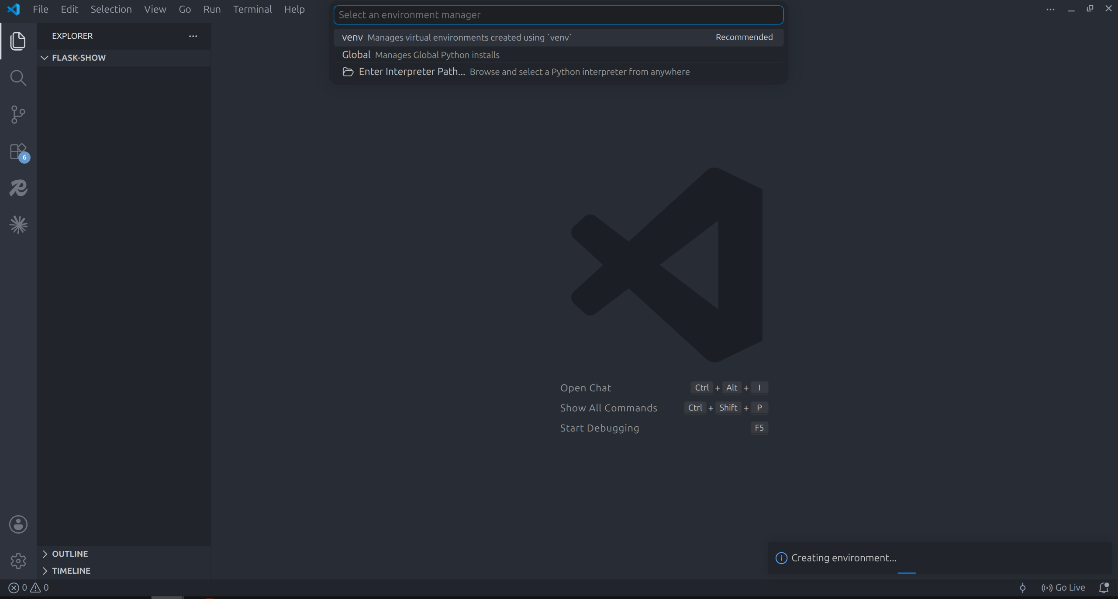Screen dimensions: 1118x599
Task: Open the Explorer view in activity bar
Action: [x=18, y=41]
